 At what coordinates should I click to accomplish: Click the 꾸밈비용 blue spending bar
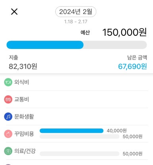[x=71, y=131]
